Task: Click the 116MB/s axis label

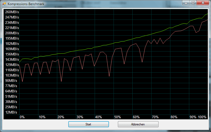Action: click(x=12, y=70)
